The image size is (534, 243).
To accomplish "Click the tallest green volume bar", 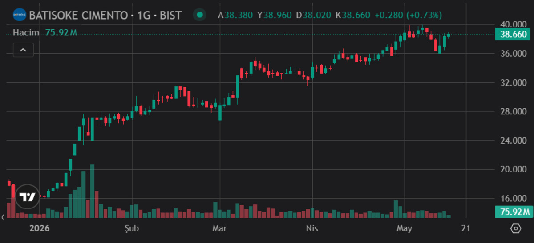I will pos(92,191).
